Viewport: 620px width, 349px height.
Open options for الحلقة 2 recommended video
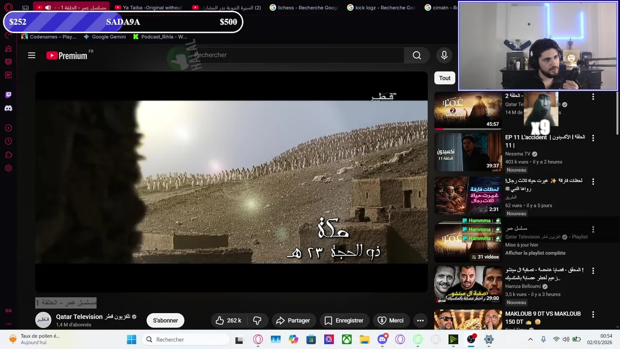593,97
